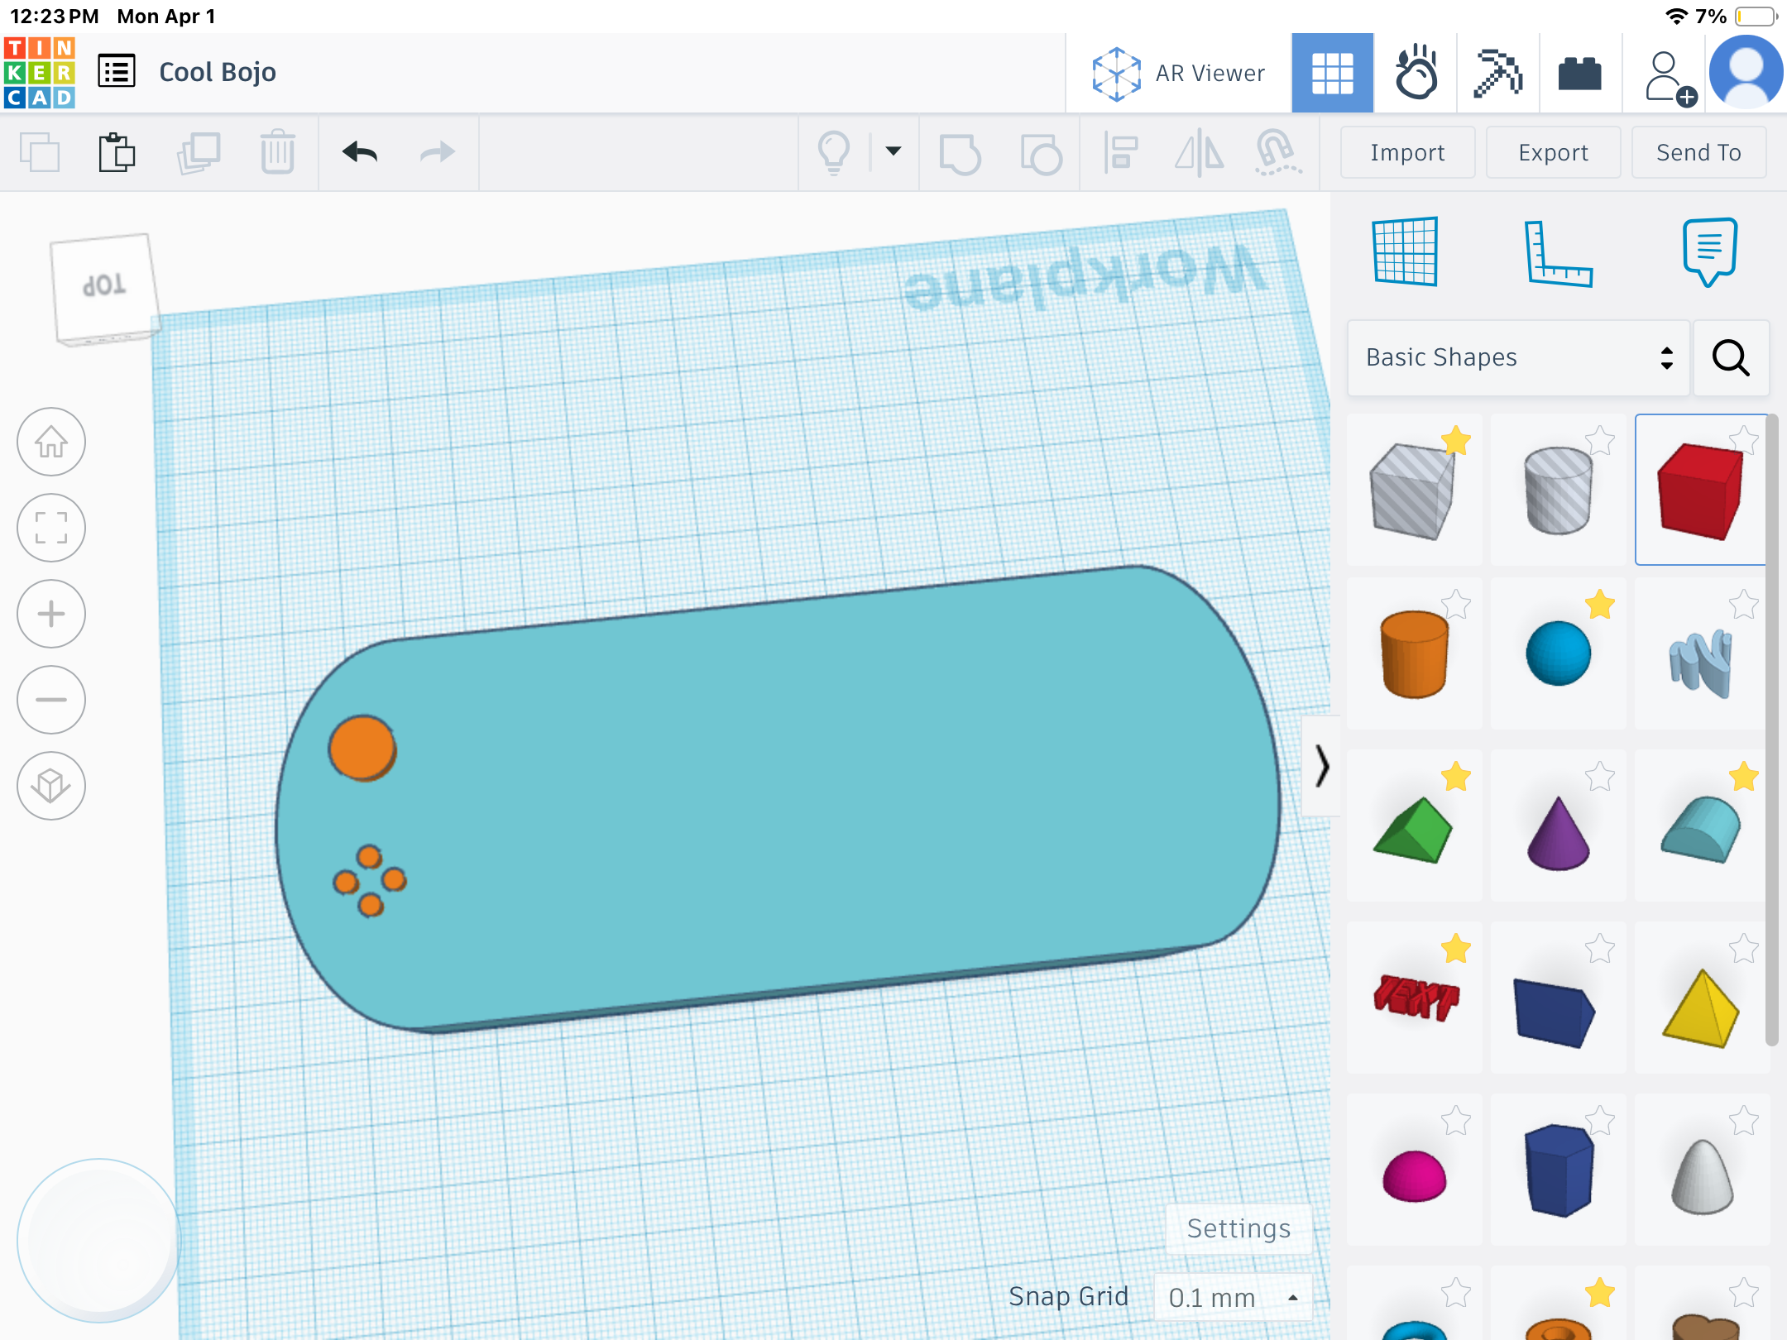Open the Blocks pickaxe mode

[1498, 74]
